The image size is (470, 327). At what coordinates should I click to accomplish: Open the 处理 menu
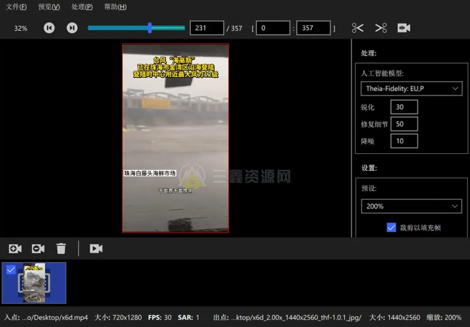[x=82, y=6]
